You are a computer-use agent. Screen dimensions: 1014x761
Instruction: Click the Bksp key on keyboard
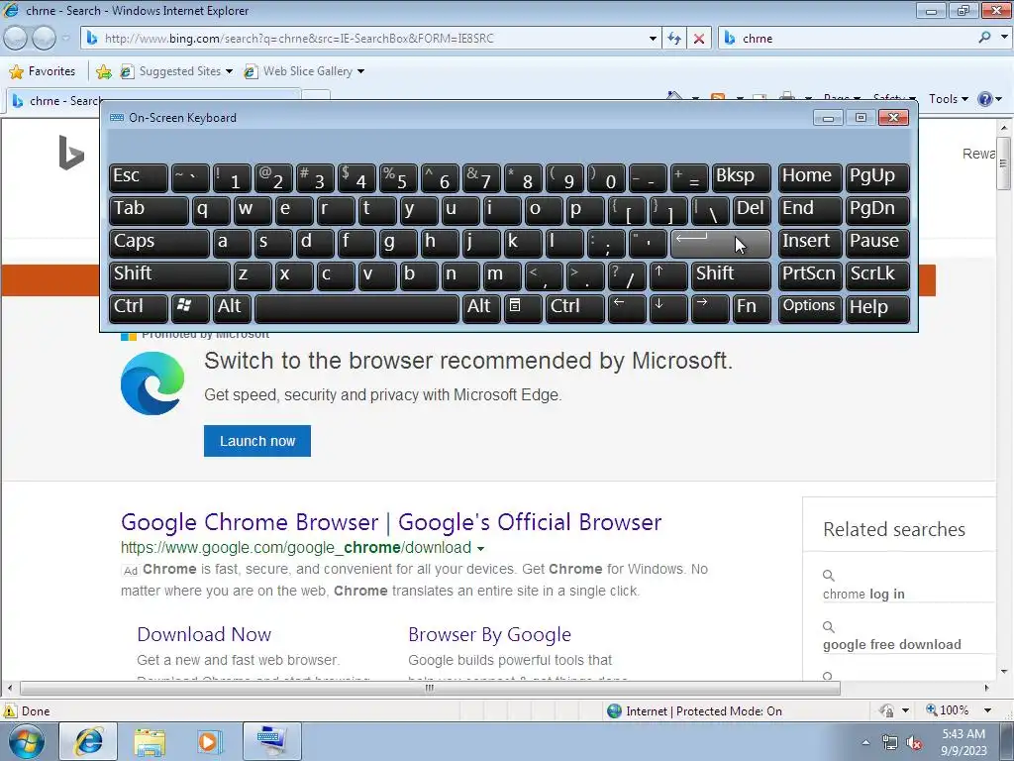pos(742,178)
